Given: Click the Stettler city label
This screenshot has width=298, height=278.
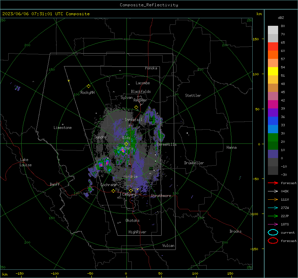Looking at the screenshot, I should click(x=193, y=96).
